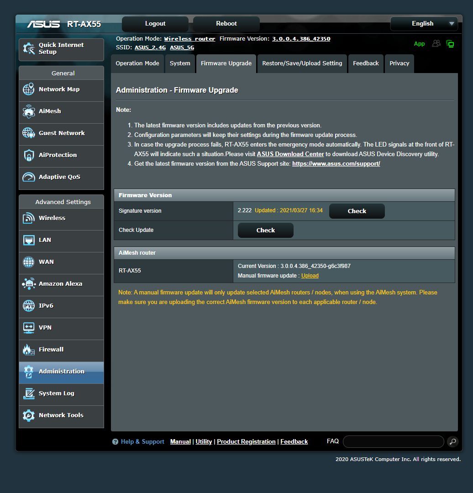This screenshot has width=473, height=493.
Task: Open System Log menu label
Action: [57, 393]
